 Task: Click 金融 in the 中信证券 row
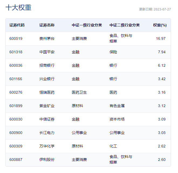[76, 119]
